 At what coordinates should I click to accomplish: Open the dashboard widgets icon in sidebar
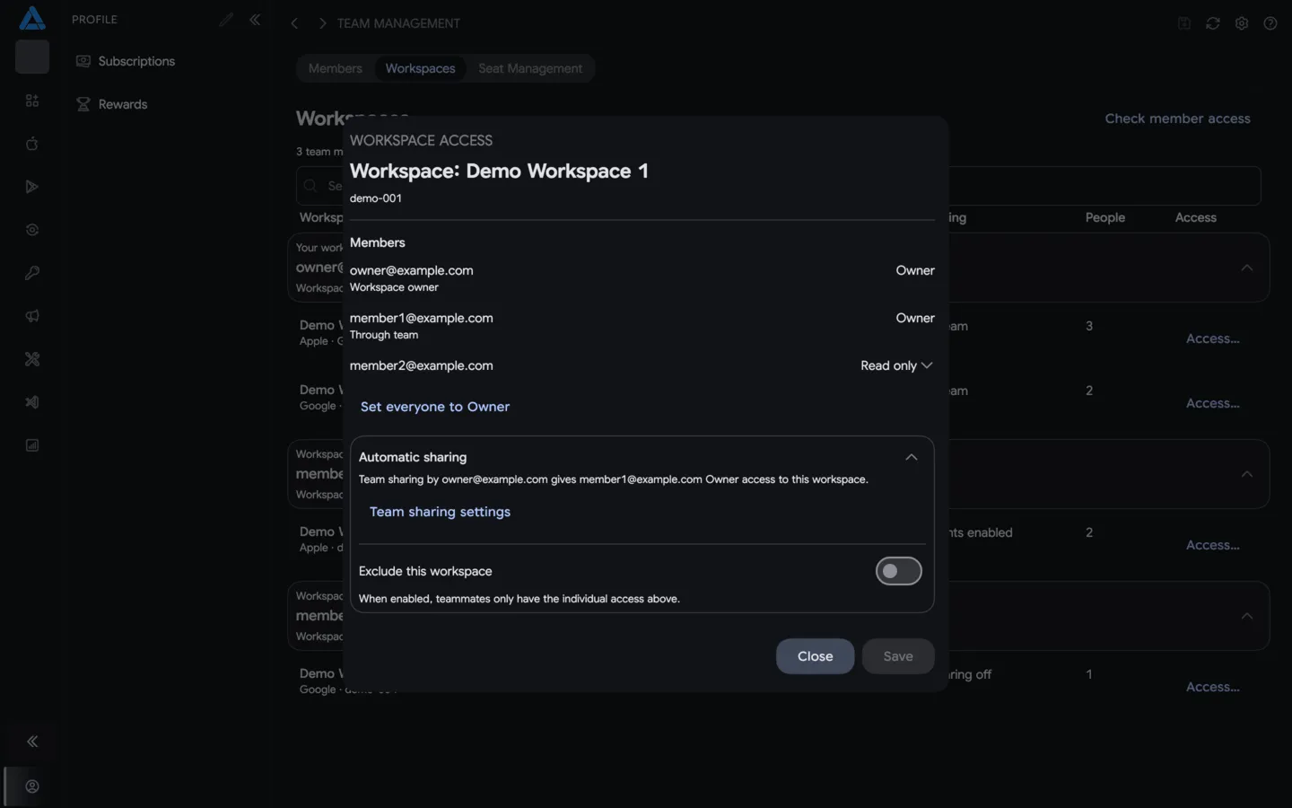pyautogui.click(x=32, y=101)
